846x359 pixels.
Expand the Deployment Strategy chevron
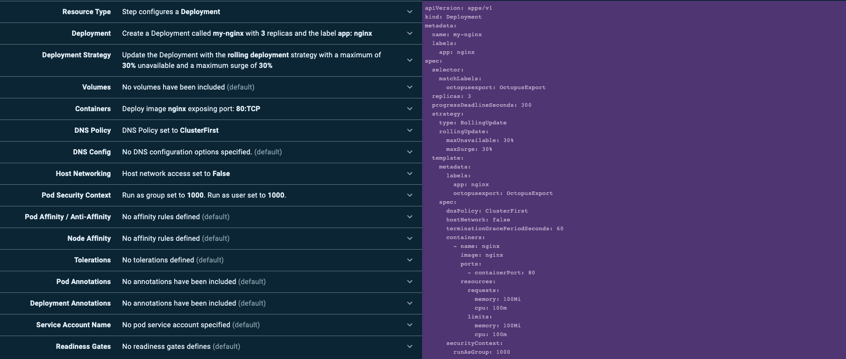410,60
